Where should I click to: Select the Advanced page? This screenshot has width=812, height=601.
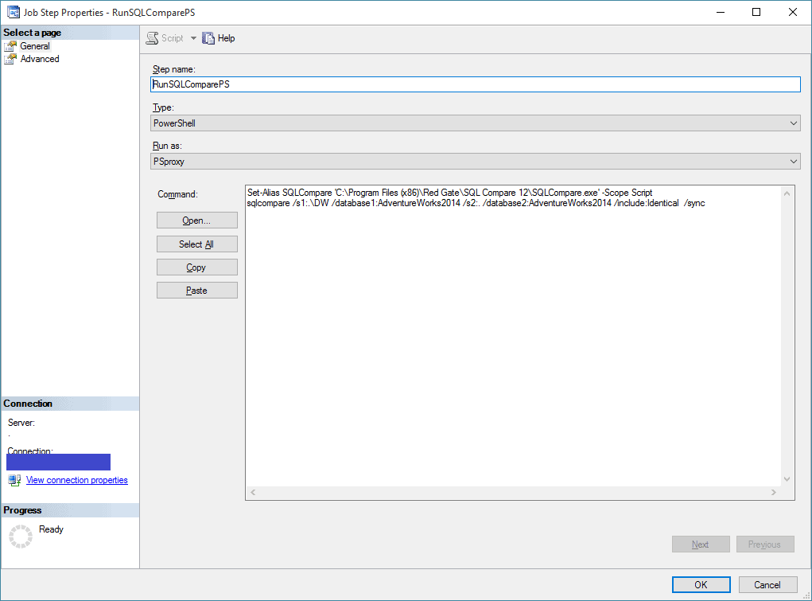39,59
